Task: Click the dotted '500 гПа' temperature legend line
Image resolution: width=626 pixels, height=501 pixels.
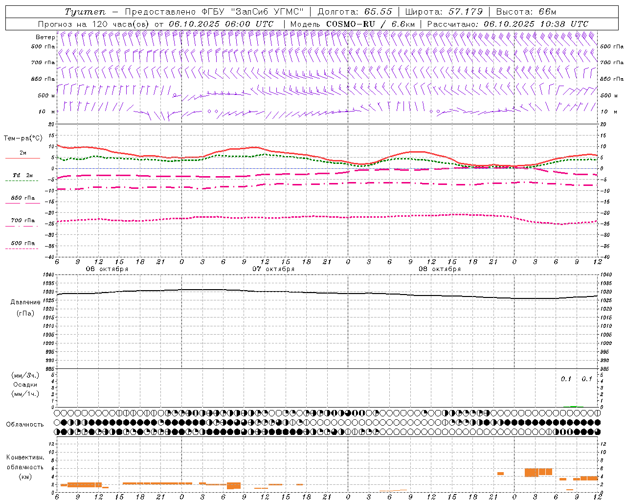Action: click(x=22, y=249)
